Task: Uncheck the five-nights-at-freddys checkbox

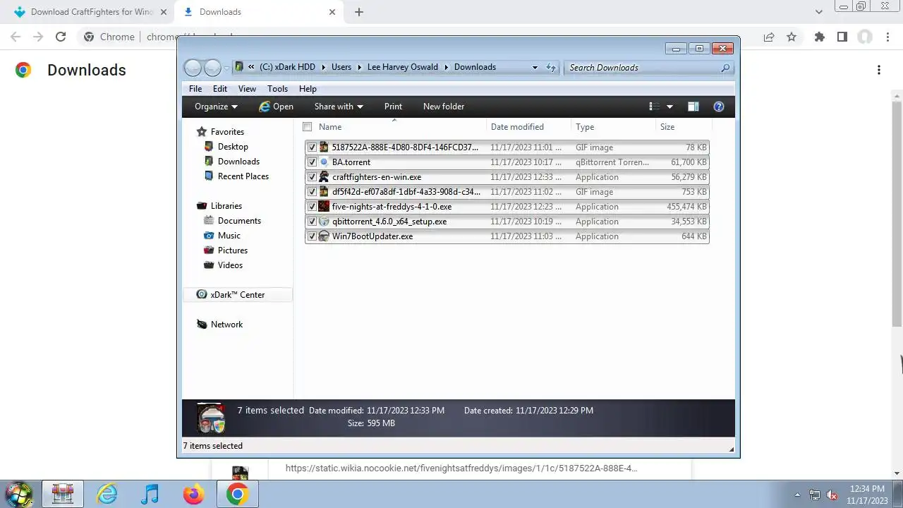Action: (x=312, y=207)
